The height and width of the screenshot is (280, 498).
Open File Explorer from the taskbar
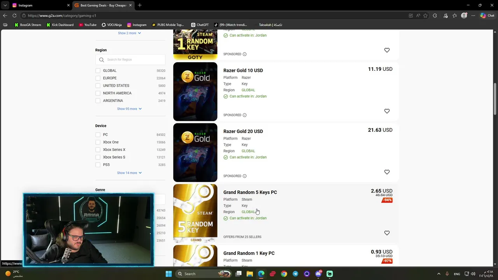click(250, 274)
